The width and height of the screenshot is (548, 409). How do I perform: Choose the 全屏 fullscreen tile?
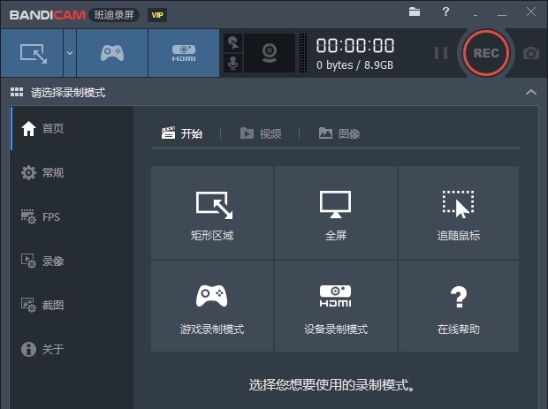(336, 212)
